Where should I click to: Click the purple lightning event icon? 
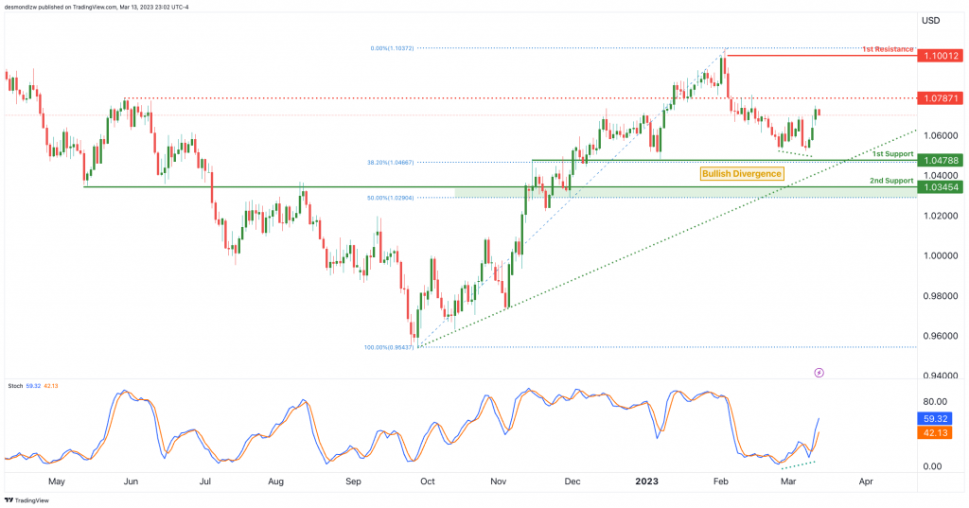(819, 373)
